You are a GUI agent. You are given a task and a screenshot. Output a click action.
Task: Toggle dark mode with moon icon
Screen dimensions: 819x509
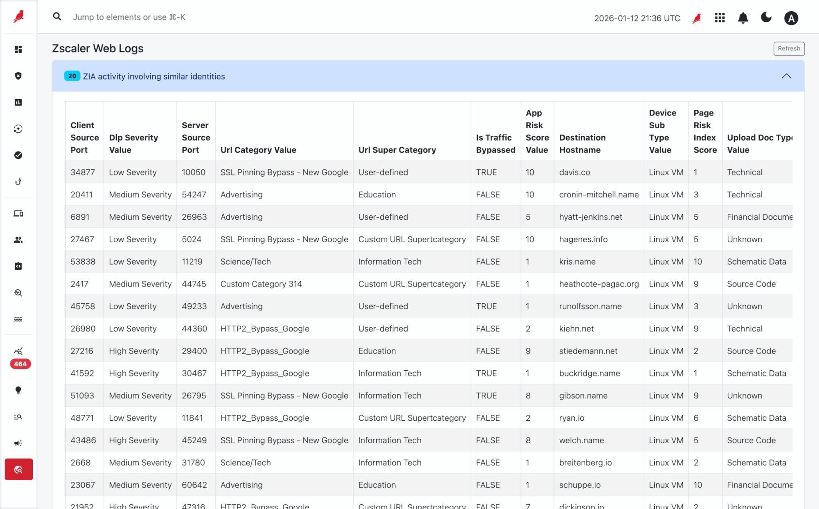click(x=766, y=18)
